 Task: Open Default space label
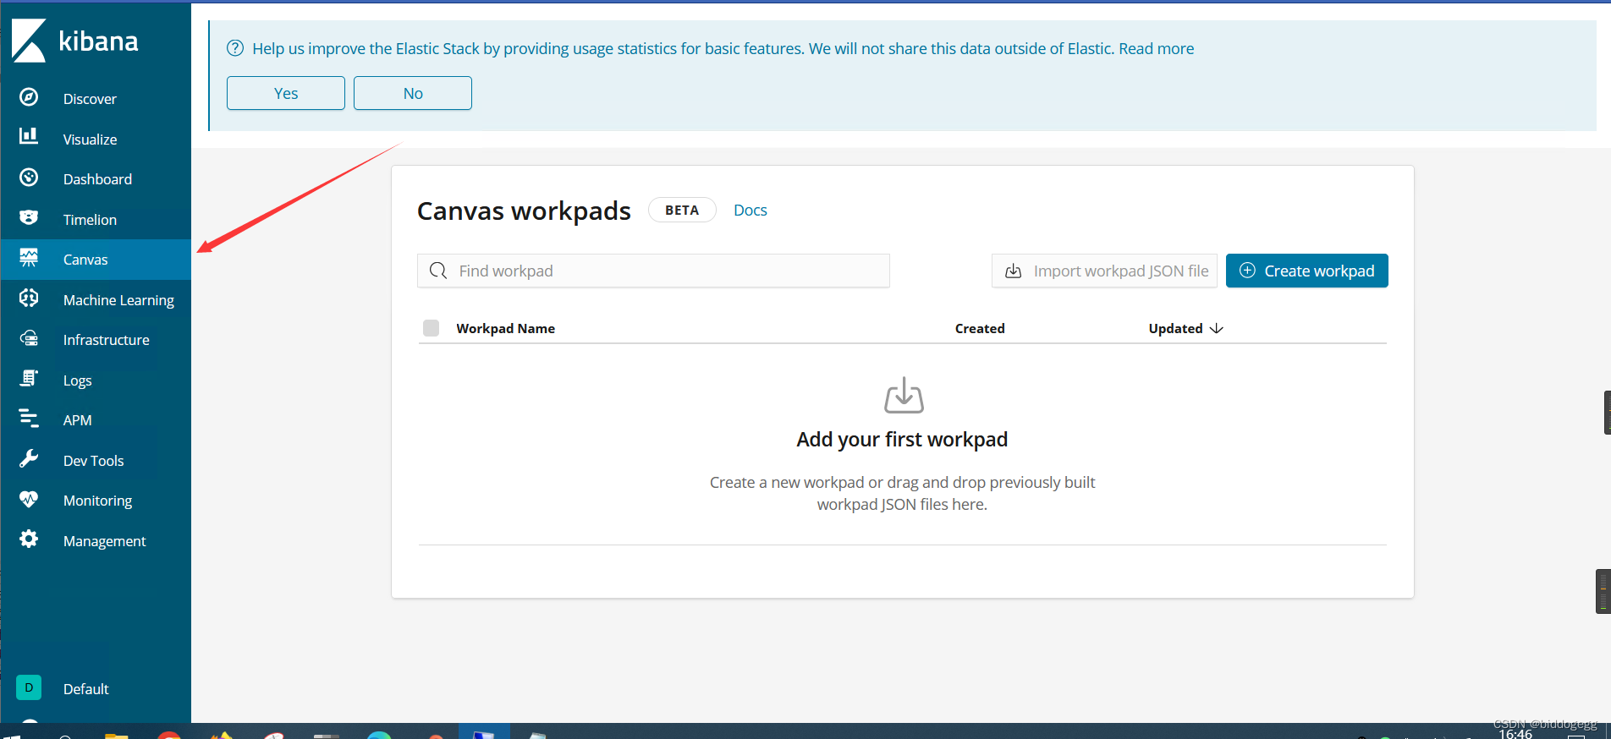tap(85, 689)
